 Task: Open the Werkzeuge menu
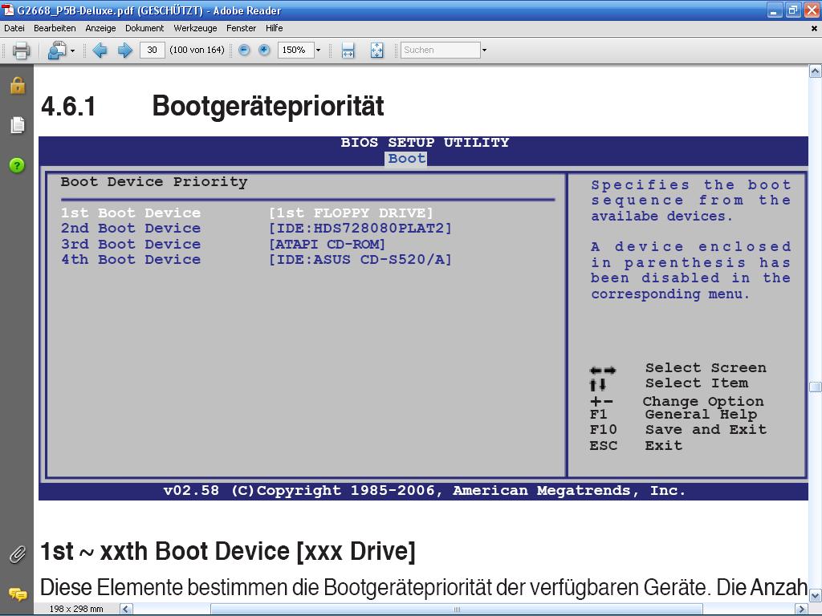[x=195, y=28]
